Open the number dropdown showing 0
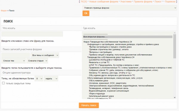Image resolution: width=179 pixels, height=111 pixels. pos(39,79)
